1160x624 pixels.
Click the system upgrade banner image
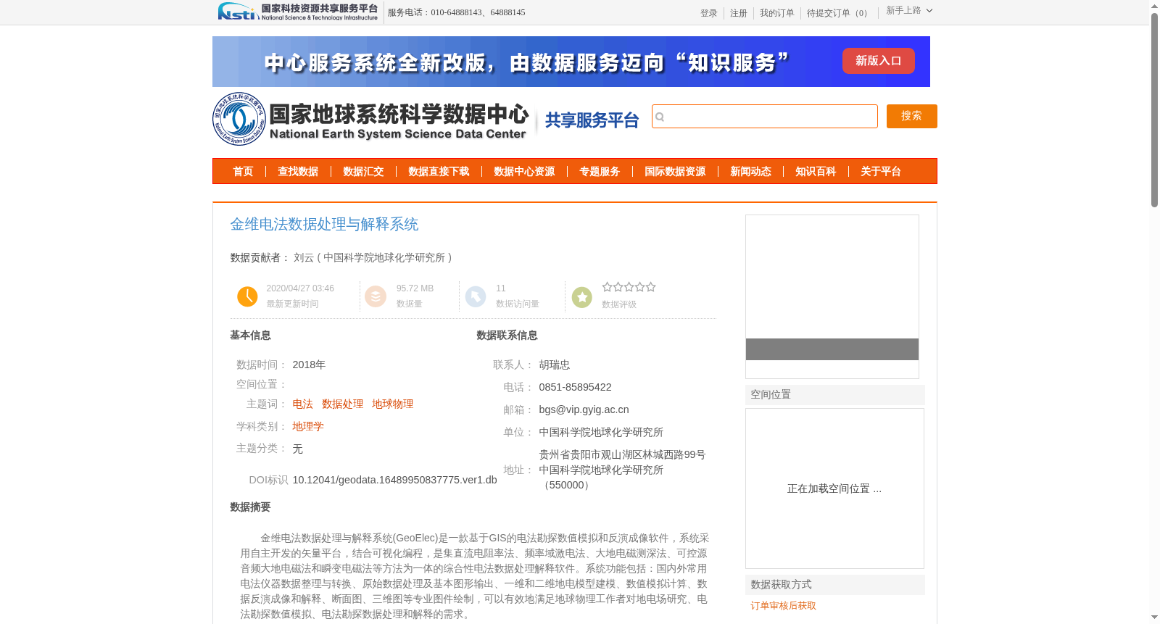point(571,62)
